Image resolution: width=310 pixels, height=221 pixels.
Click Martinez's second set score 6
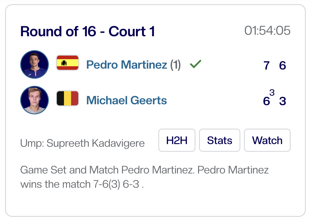coord(282,65)
